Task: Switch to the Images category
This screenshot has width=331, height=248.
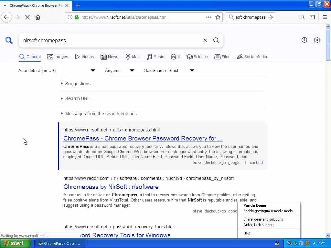Action: coord(58,57)
